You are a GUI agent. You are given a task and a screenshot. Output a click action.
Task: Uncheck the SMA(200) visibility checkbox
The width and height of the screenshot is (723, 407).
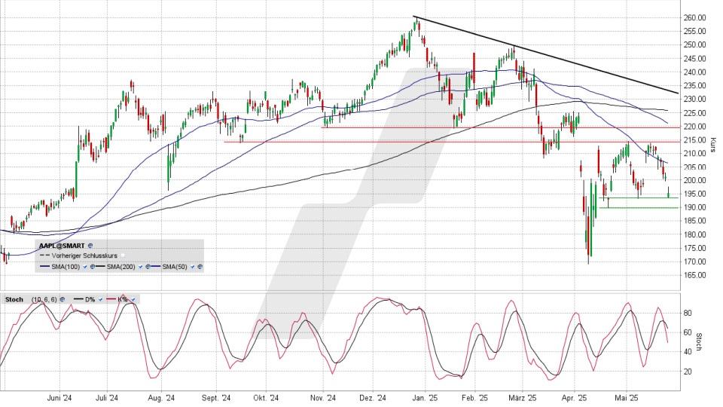(x=141, y=267)
